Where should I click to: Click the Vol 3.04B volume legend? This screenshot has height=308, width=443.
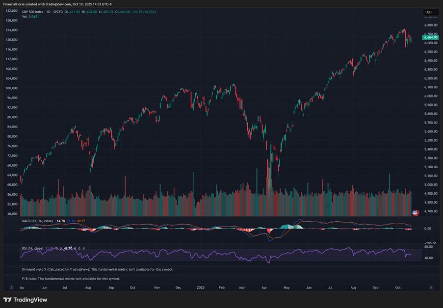pyautogui.click(x=30, y=17)
